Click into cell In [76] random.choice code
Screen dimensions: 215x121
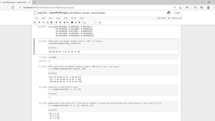113,90
